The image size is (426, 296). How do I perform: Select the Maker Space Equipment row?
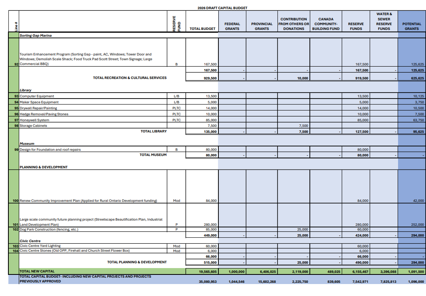tap(39, 102)
